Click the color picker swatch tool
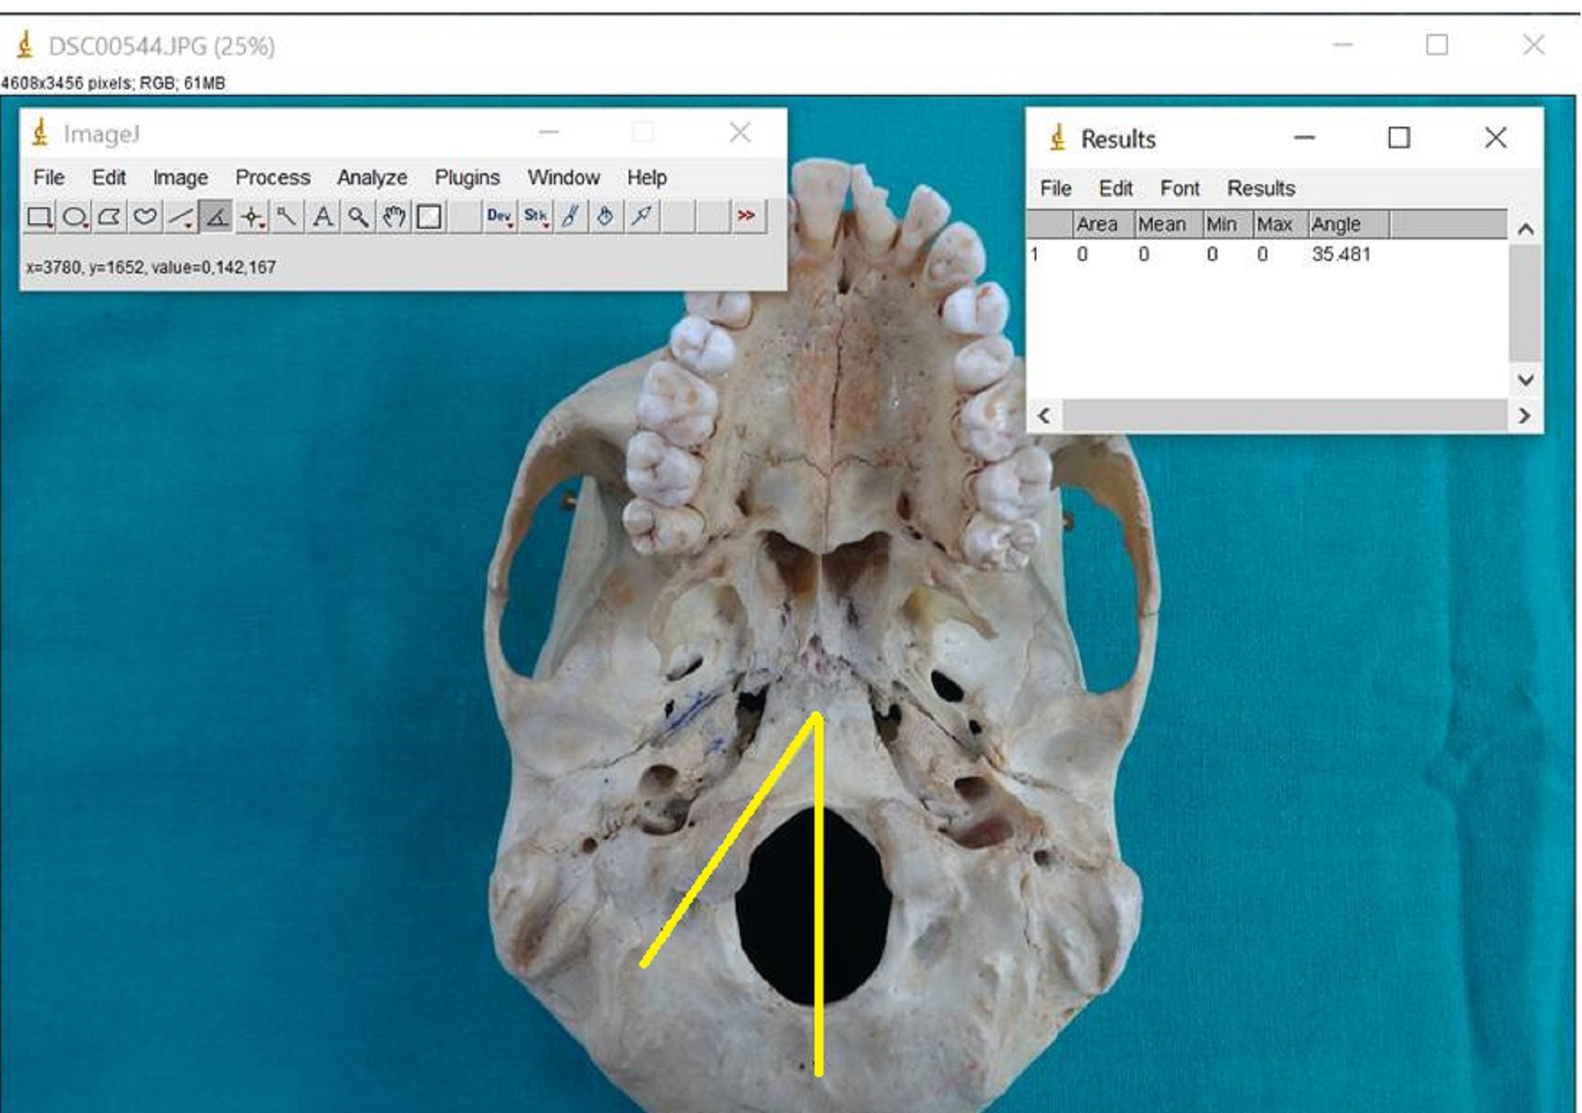 429,217
